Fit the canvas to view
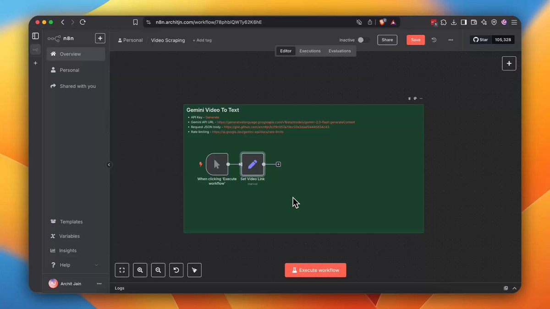The width and height of the screenshot is (550, 309). pos(122,270)
